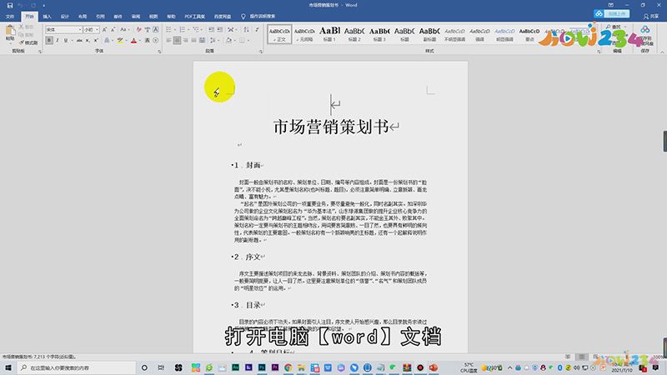Click the Increase Indent icon

tap(219, 29)
